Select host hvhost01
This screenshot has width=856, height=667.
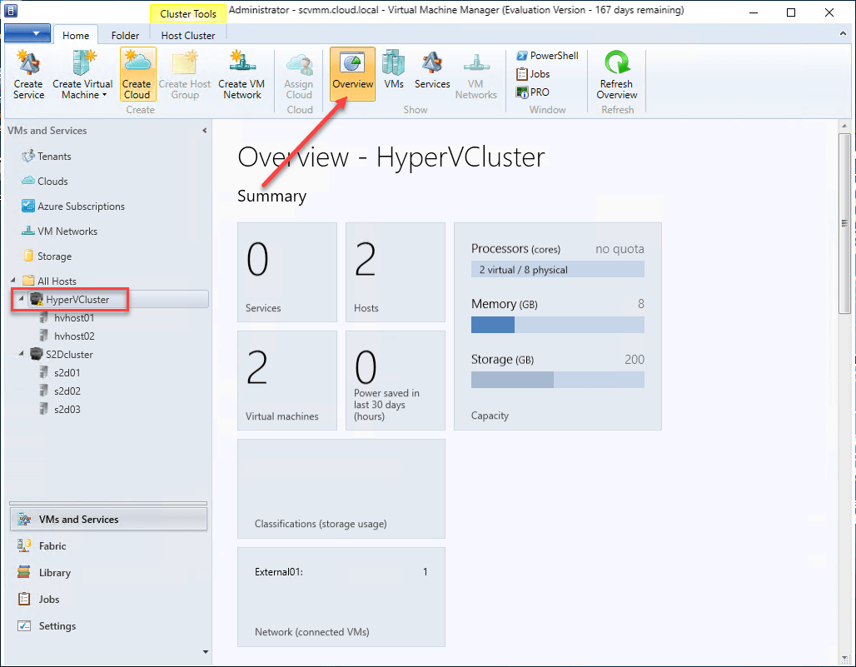(x=74, y=317)
